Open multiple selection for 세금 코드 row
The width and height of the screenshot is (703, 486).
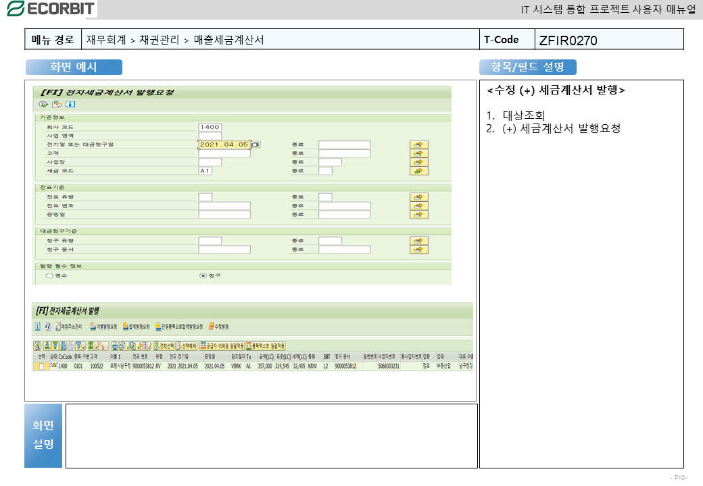pos(419,171)
